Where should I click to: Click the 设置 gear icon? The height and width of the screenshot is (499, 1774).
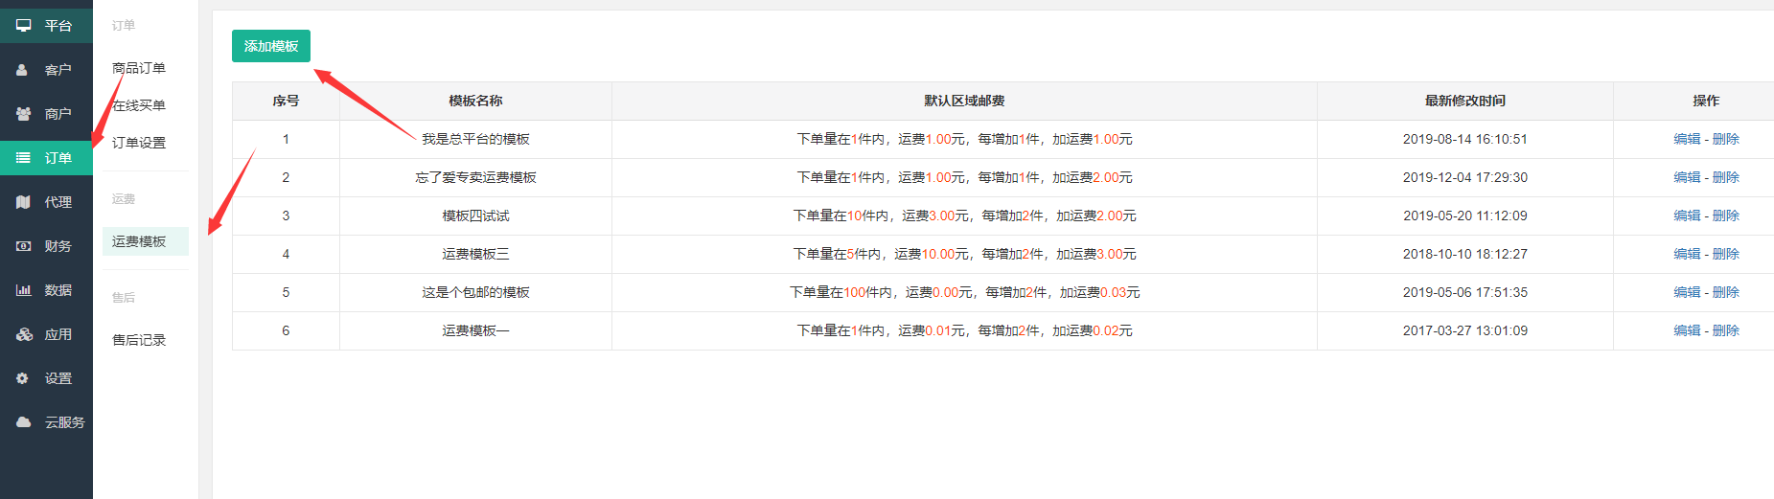click(x=22, y=378)
